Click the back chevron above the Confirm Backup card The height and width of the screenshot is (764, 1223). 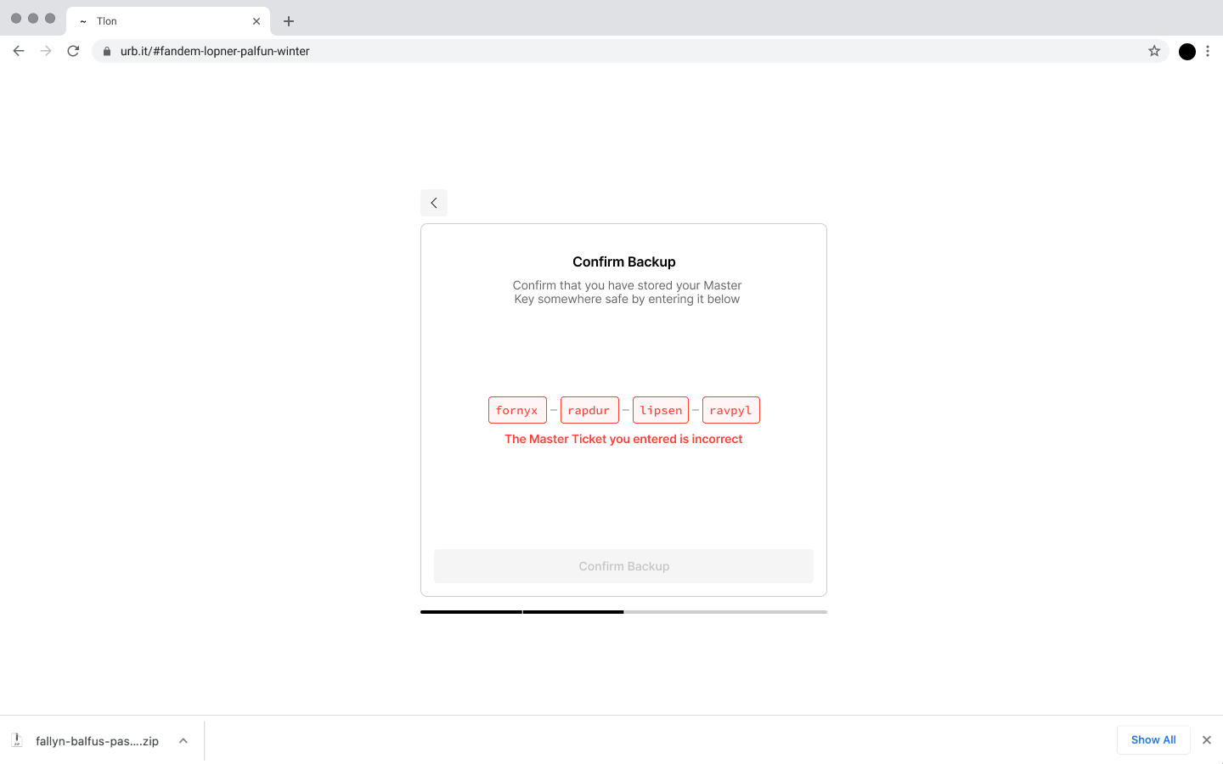(x=433, y=202)
